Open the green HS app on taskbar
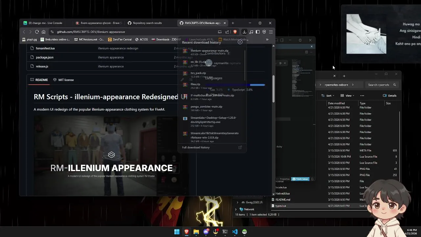421x237 pixels. coord(244,232)
